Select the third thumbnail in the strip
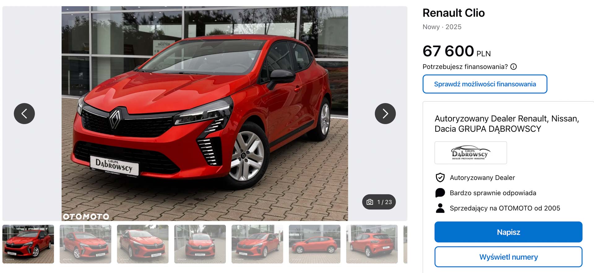The image size is (594, 273). [x=143, y=244]
